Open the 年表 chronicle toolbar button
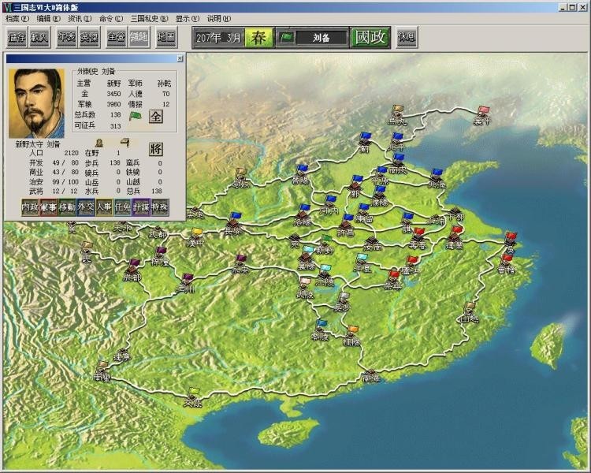This screenshot has width=591, height=473. tap(67, 37)
